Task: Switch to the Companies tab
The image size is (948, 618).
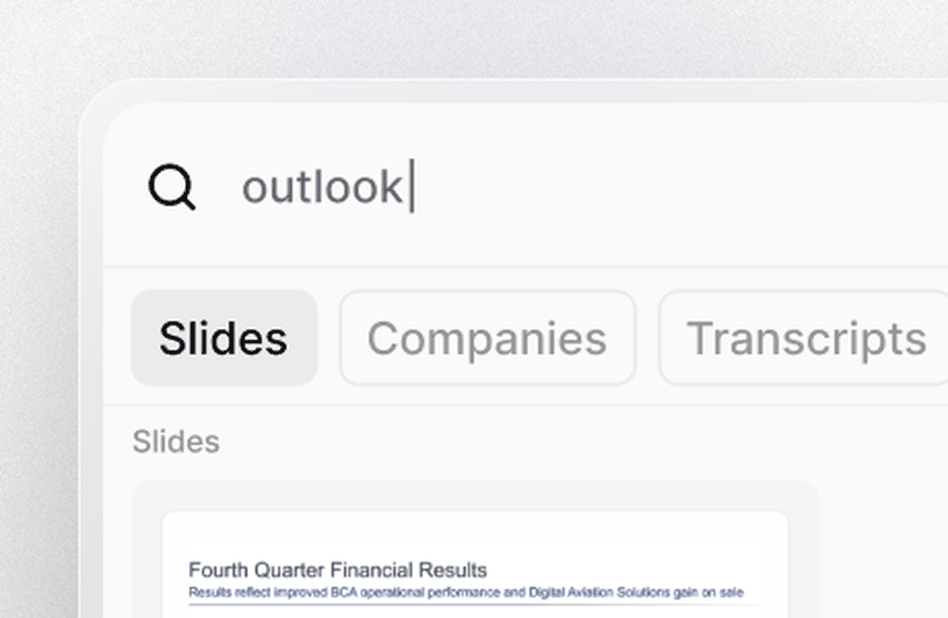Action: pos(487,339)
